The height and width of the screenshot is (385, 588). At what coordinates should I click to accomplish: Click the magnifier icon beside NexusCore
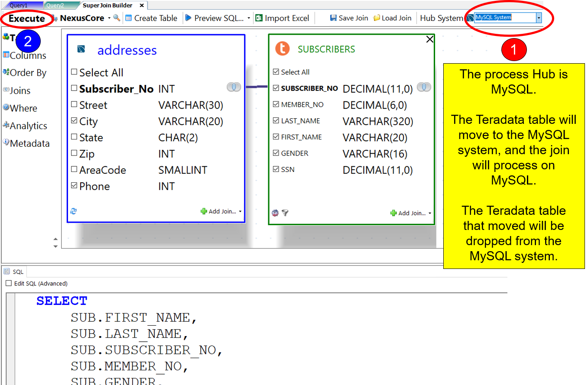(x=116, y=18)
